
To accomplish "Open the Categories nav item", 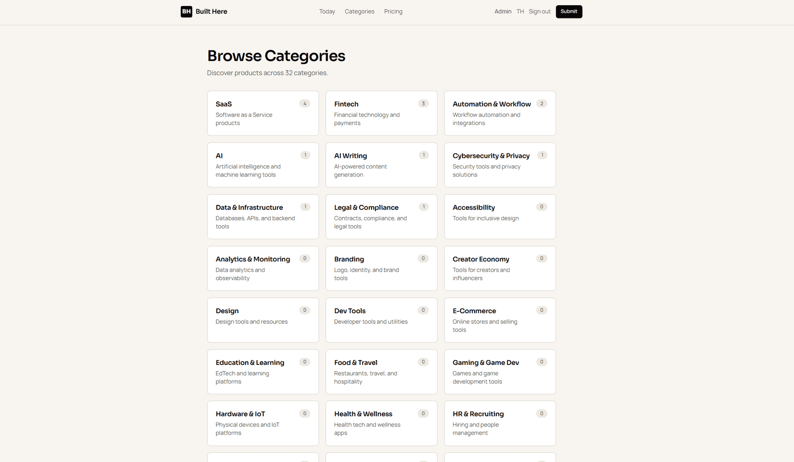I will click(360, 12).
